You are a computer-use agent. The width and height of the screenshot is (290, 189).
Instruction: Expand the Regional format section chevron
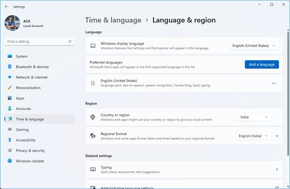tap(277, 136)
